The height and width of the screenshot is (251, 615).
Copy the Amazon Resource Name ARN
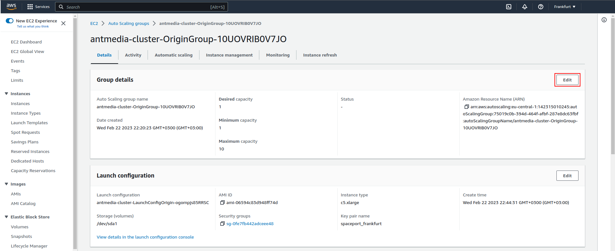tap(466, 107)
